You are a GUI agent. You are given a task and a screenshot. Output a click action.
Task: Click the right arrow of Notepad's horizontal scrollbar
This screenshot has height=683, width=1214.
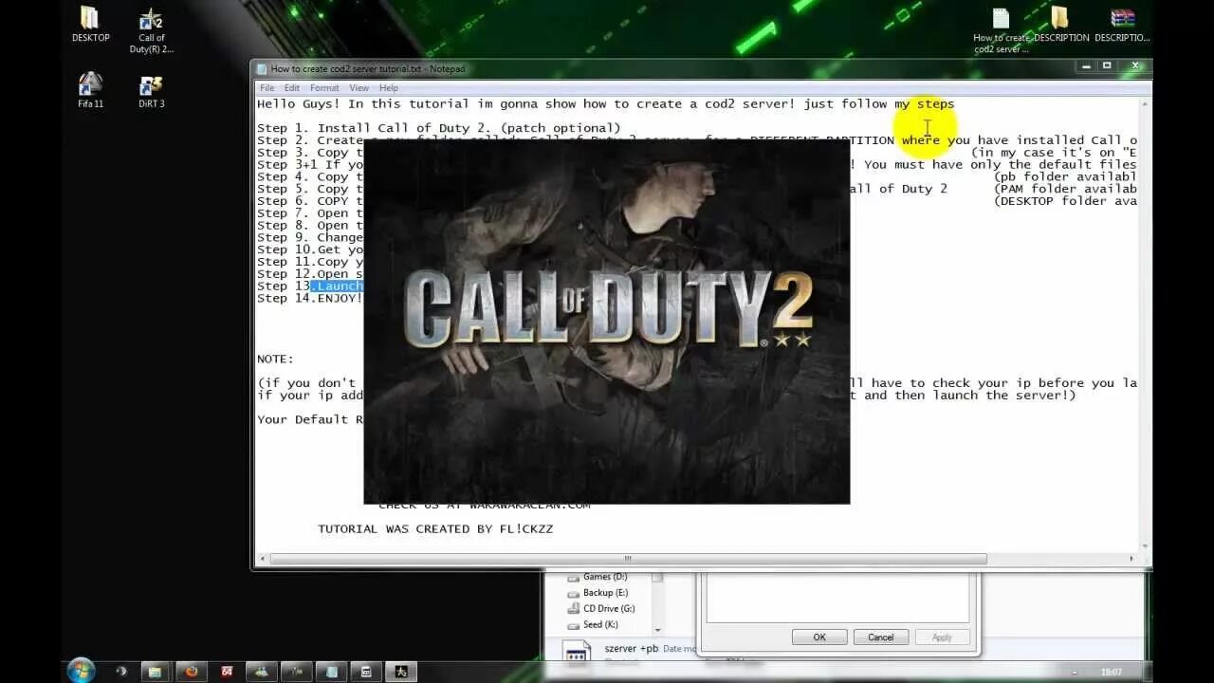click(1131, 559)
